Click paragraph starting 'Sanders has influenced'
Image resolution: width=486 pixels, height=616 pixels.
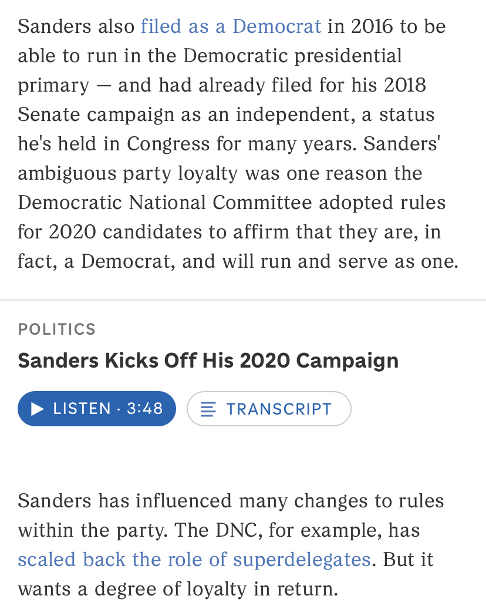point(231,544)
